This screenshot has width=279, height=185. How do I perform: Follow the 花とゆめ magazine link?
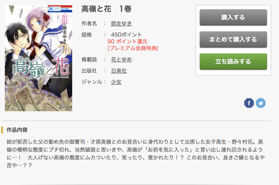tap(121, 59)
